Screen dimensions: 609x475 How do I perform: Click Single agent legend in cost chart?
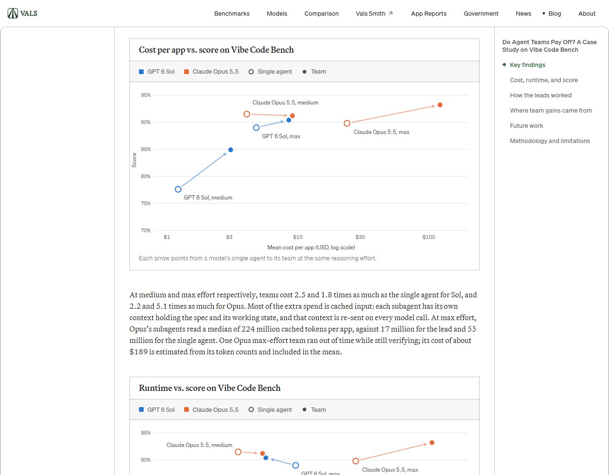[270, 72]
